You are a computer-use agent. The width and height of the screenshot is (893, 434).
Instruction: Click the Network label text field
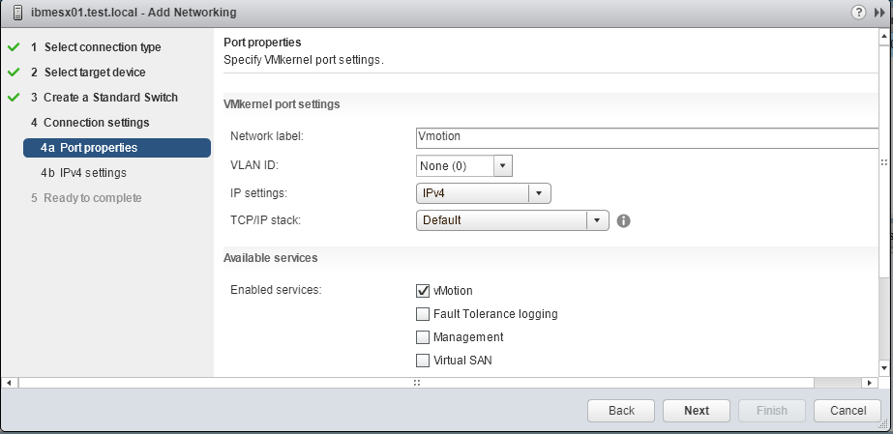(x=647, y=137)
